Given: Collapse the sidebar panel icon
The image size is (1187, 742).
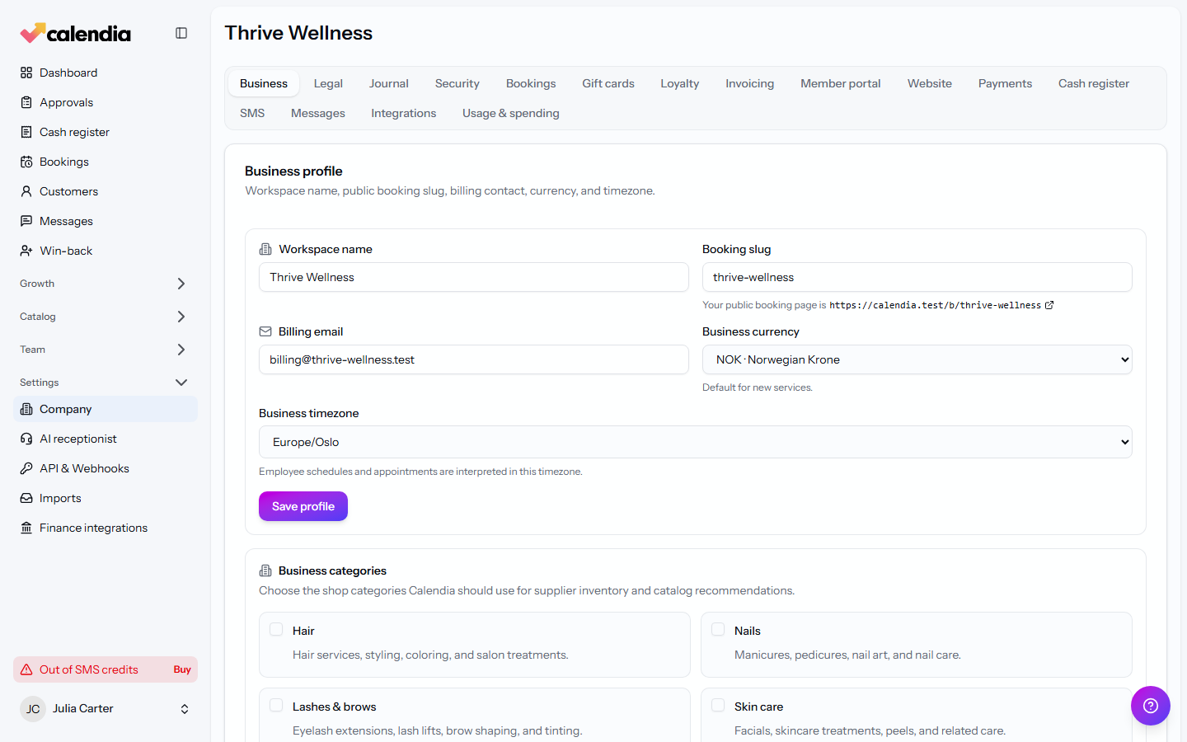Looking at the screenshot, I should click(x=181, y=33).
